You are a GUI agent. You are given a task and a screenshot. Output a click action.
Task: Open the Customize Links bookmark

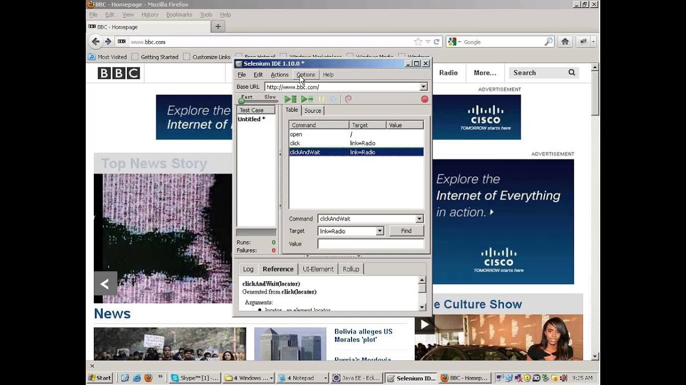click(x=207, y=57)
